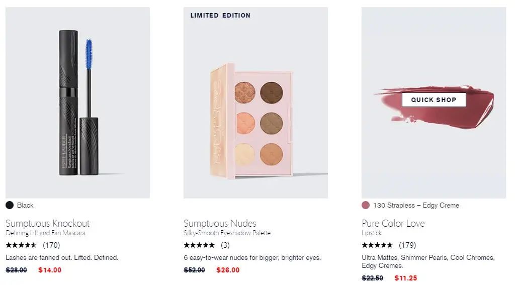Screen dimensions: 515x285
Task: Click the Limited Edition badge
Action: click(x=220, y=16)
